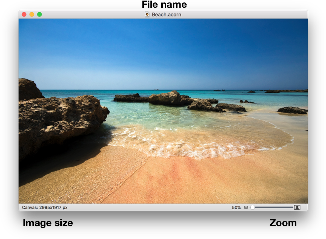Click the 50% zoom level indicator

(236, 208)
